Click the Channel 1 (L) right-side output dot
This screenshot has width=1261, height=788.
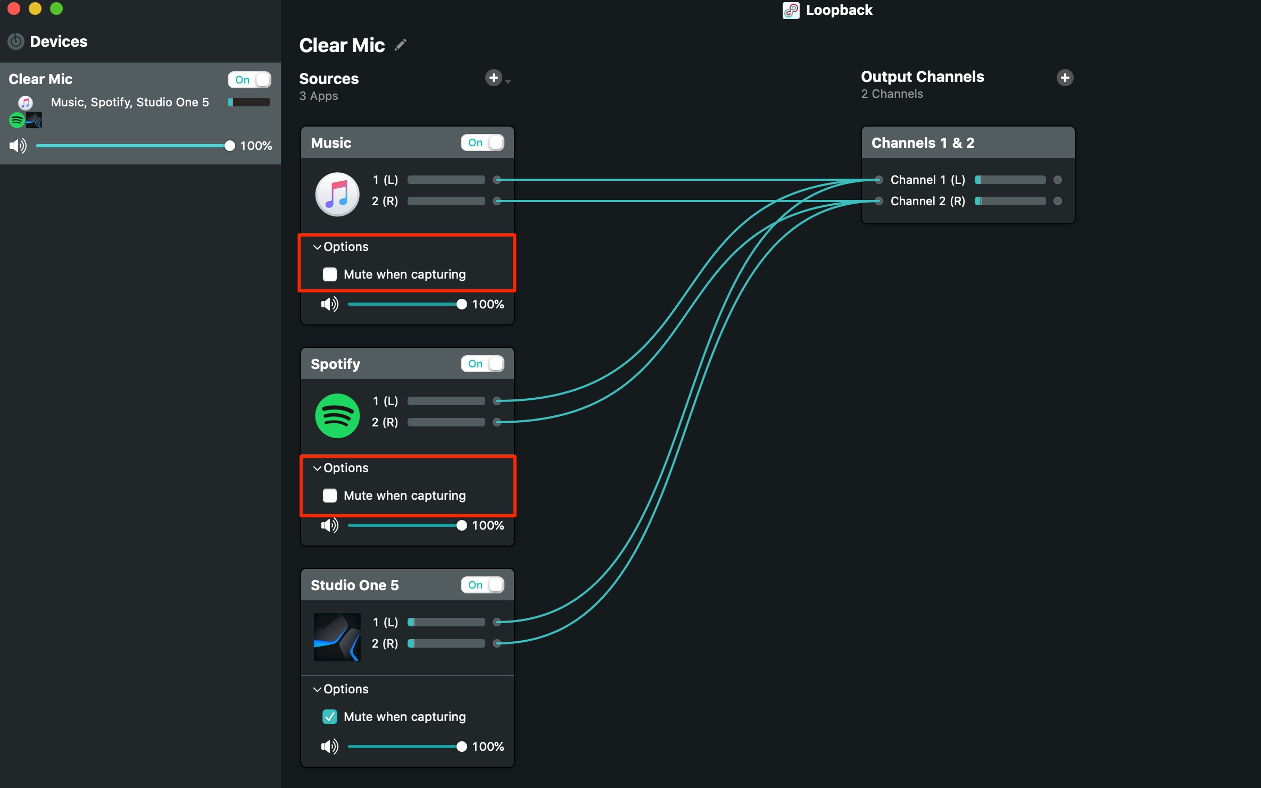1058,180
